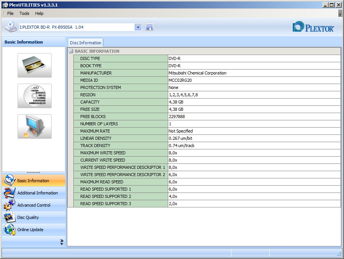Collapse the BASIC INFORMATION section

point(71,51)
